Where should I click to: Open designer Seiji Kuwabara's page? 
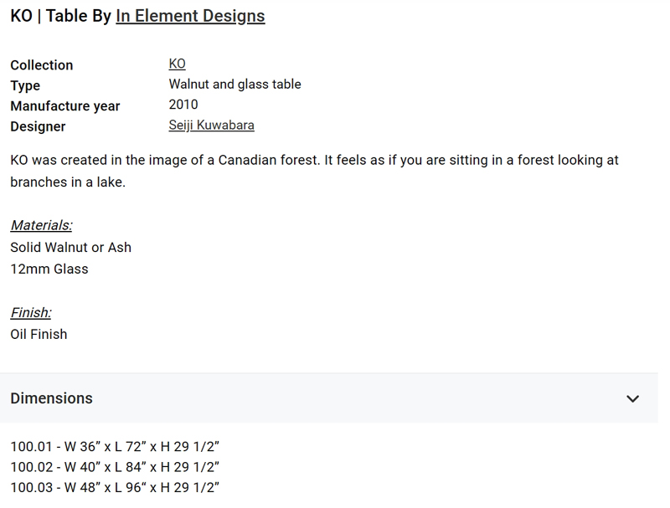click(x=212, y=125)
